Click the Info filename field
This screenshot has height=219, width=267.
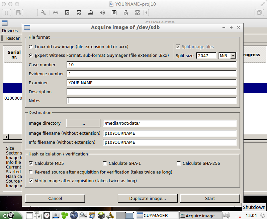pos(169,142)
